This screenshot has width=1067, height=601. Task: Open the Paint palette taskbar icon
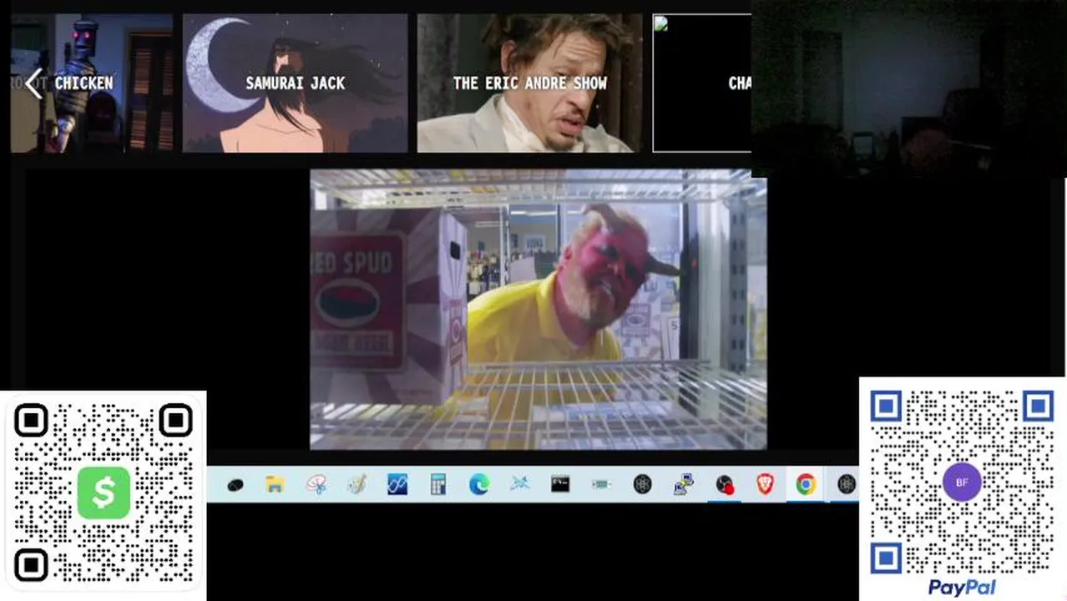(357, 484)
